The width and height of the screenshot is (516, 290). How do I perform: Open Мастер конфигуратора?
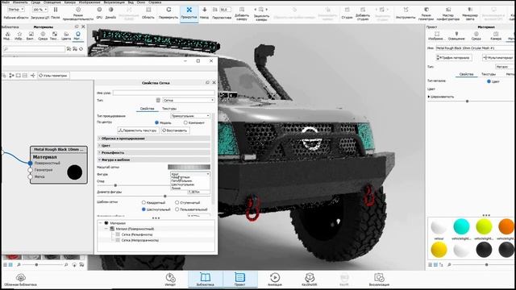coord(448,14)
